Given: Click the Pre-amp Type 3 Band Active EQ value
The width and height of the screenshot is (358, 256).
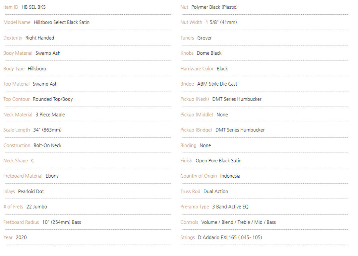Looking at the screenshot, I should point(230,207).
